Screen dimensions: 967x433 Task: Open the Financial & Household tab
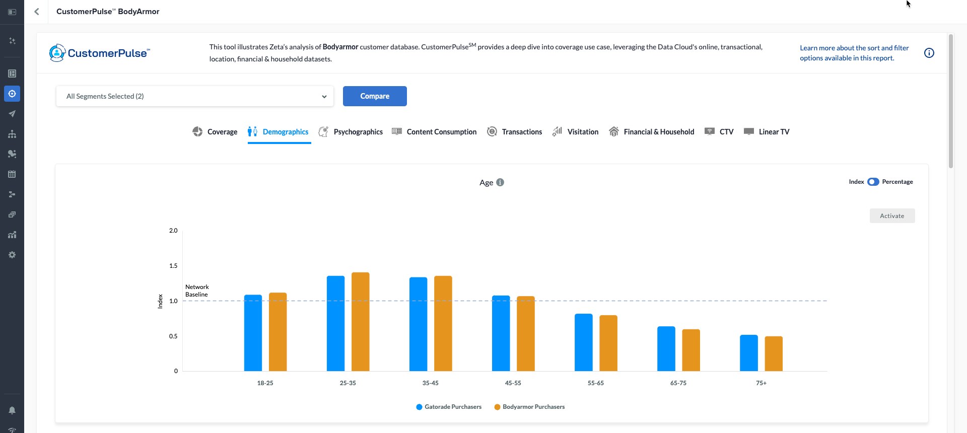pyautogui.click(x=651, y=132)
